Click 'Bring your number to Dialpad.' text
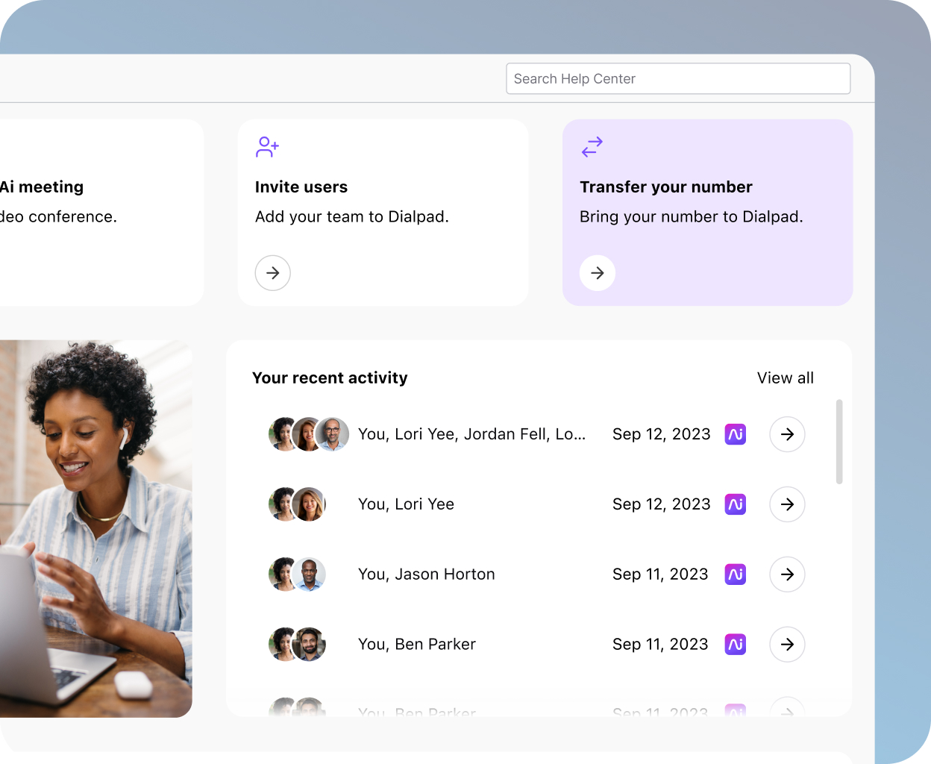Viewport: 931px width, 764px height. click(x=692, y=217)
